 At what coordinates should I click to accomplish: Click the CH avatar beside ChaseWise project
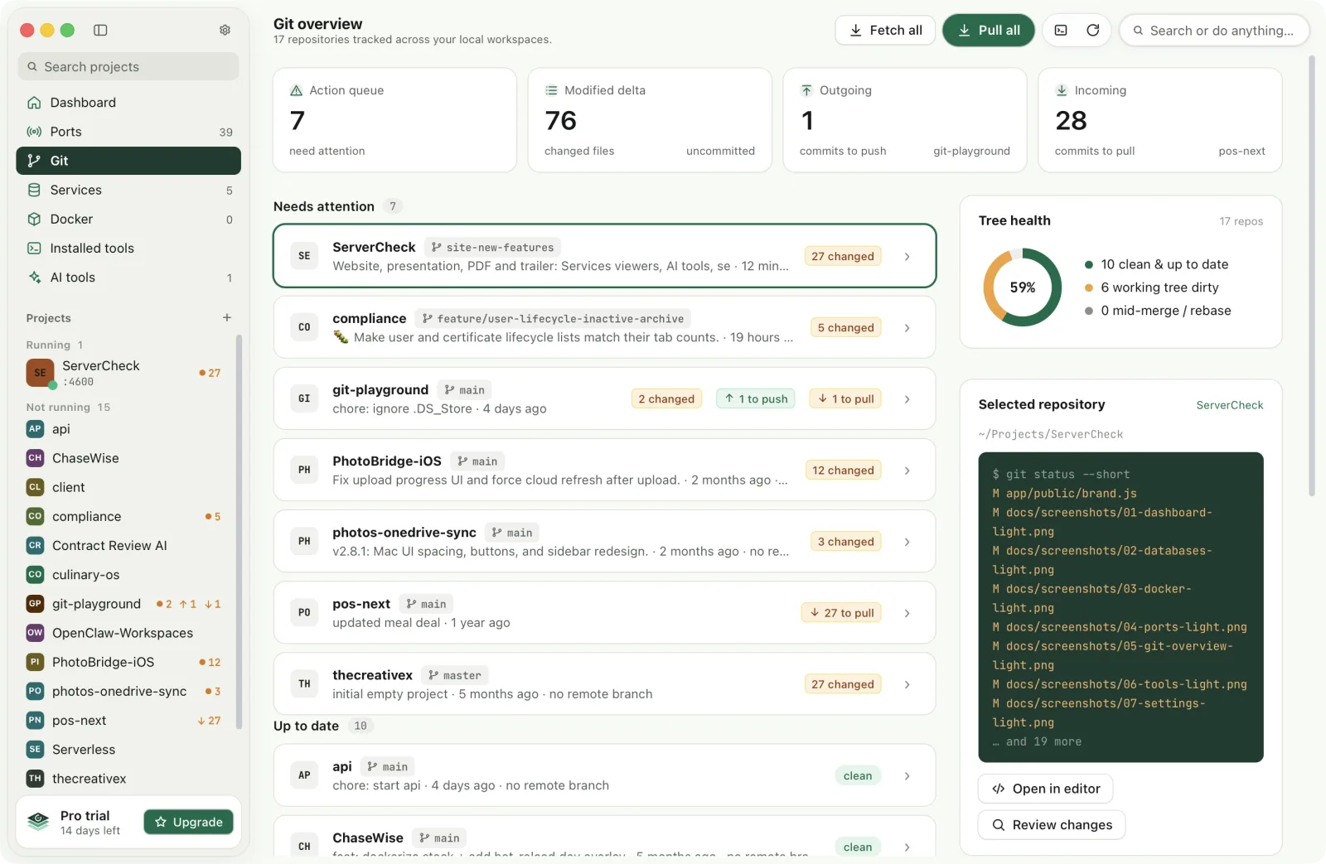(x=35, y=458)
